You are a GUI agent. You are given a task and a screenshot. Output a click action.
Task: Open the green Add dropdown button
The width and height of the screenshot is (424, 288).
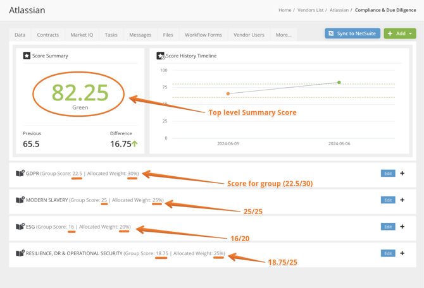click(x=400, y=33)
